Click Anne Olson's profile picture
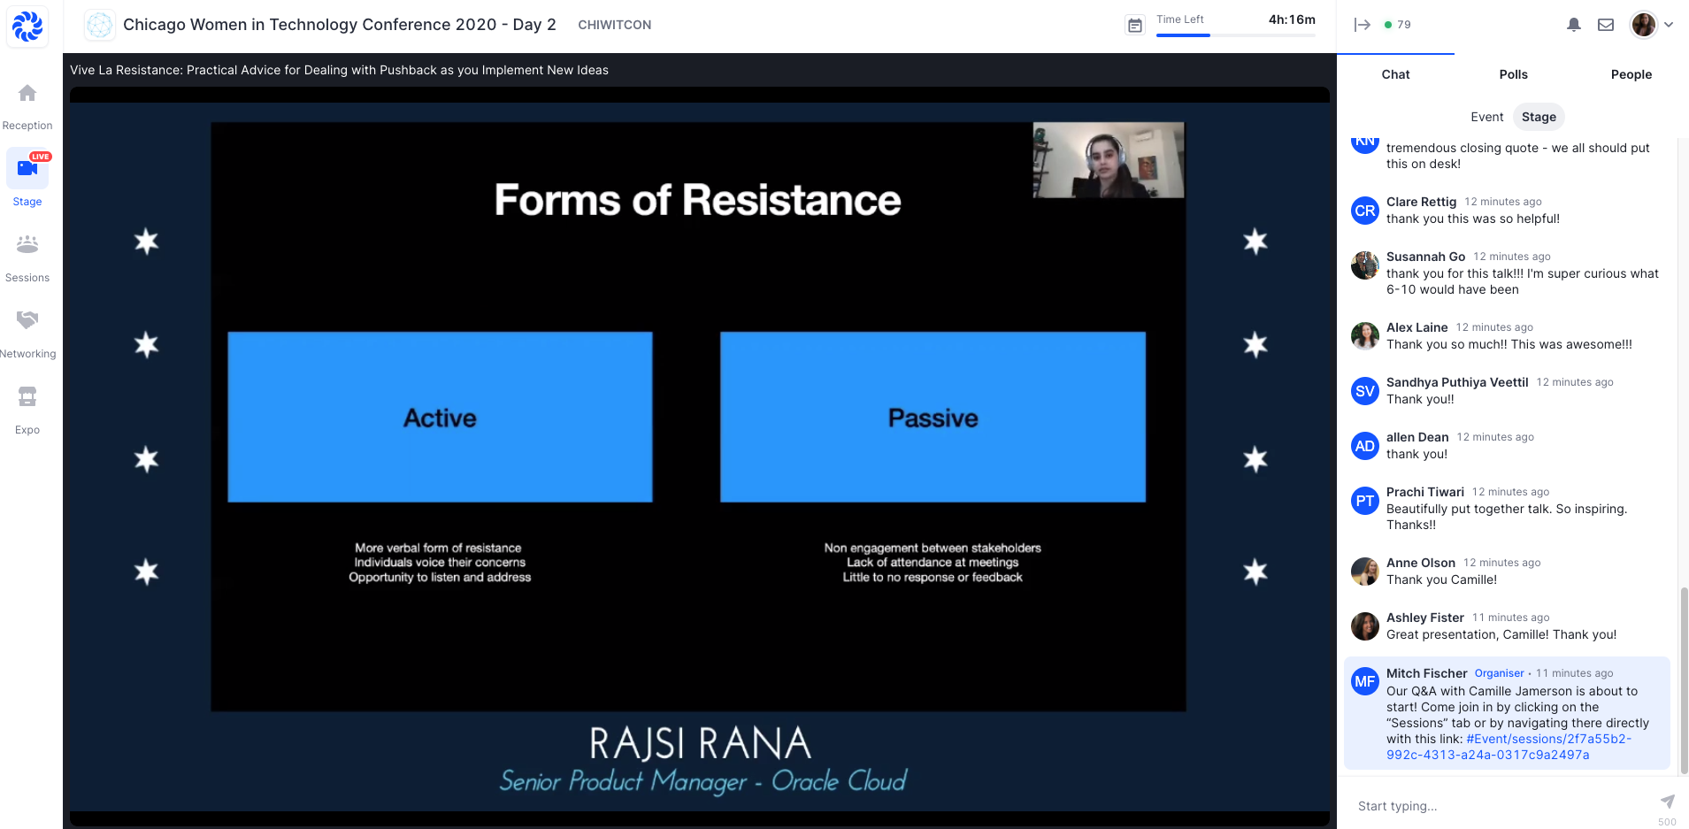Viewport: 1689px width, 829px height. coord(1365,572)
